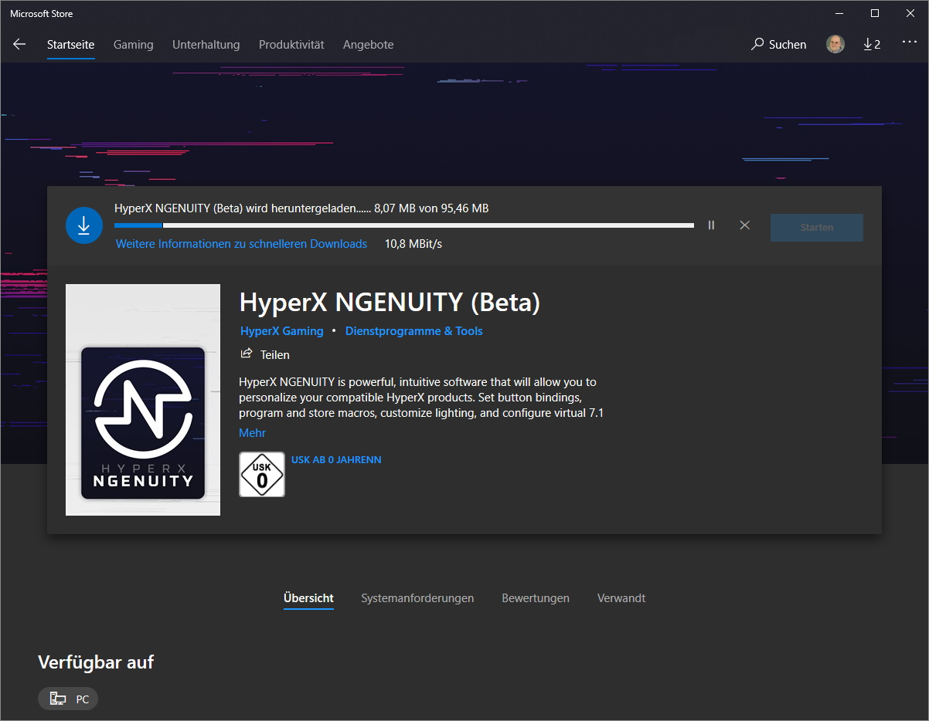Click the blue download circle icon
Screen dimensions: 929x721
point(84,225)
